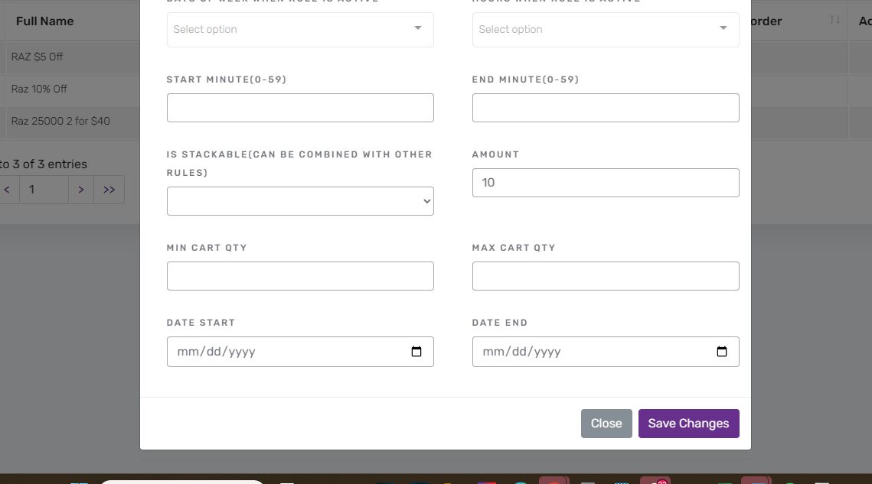Click Save Changes button

pyautogui.click(x=688, y=424)
